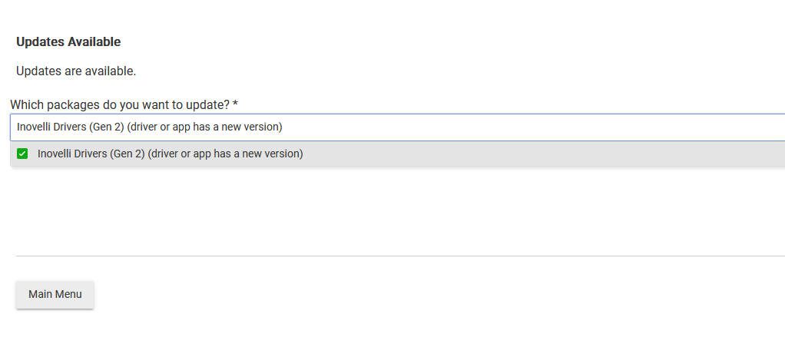Screen dimensions: 785x347
Task: Click 'Inovelli Drivers' text in selected field
Action: 52,127
